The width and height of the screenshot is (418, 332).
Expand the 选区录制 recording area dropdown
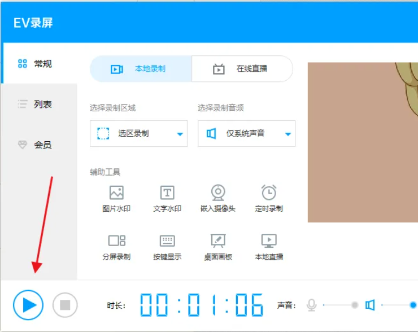138,133
